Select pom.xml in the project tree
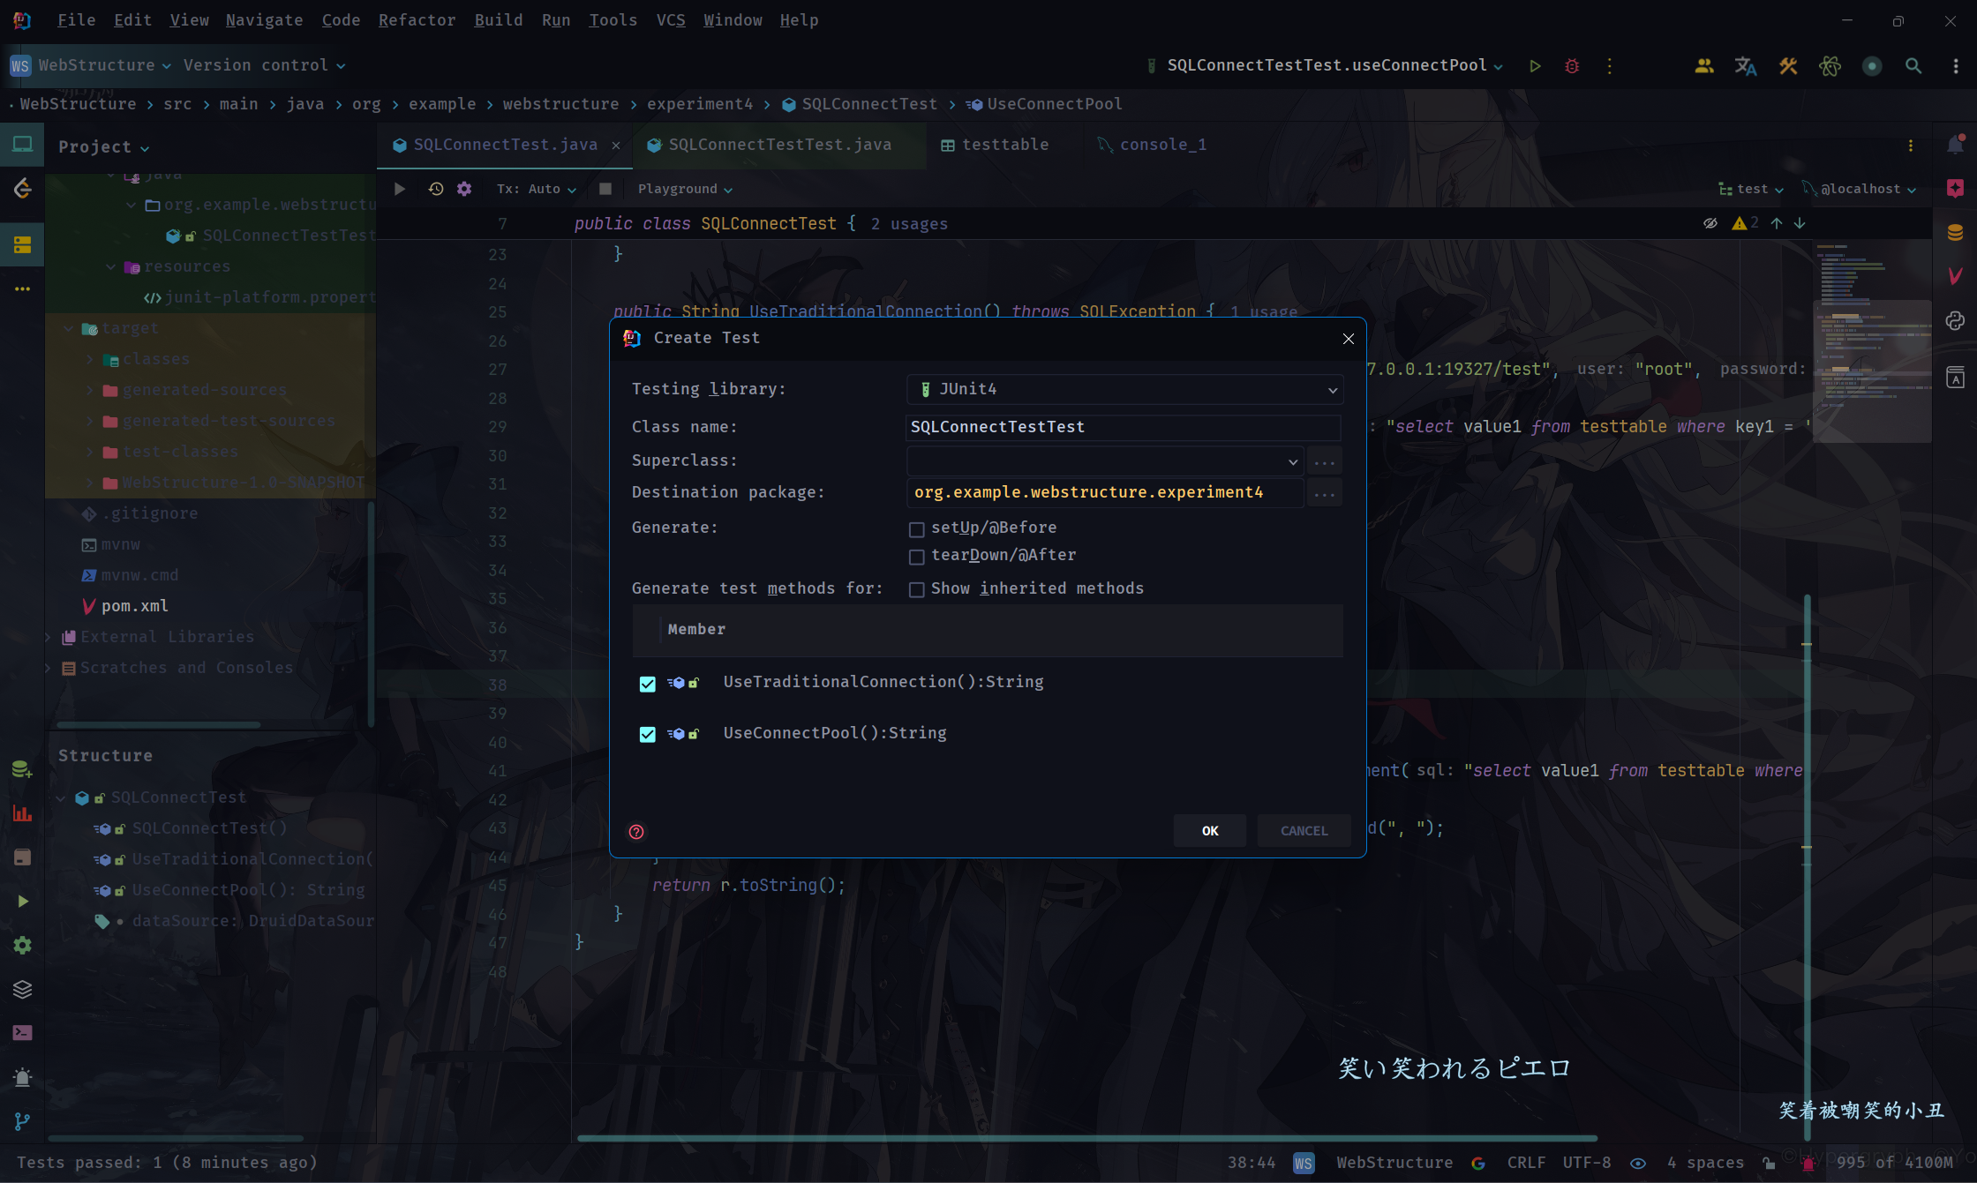1977x1183 pixels. point(134,606)
